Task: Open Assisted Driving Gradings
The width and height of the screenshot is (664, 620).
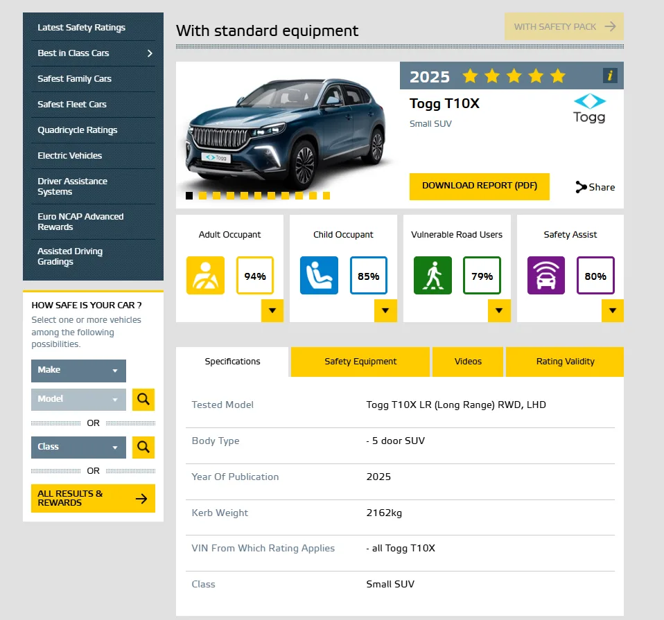Action: (70, 256)
